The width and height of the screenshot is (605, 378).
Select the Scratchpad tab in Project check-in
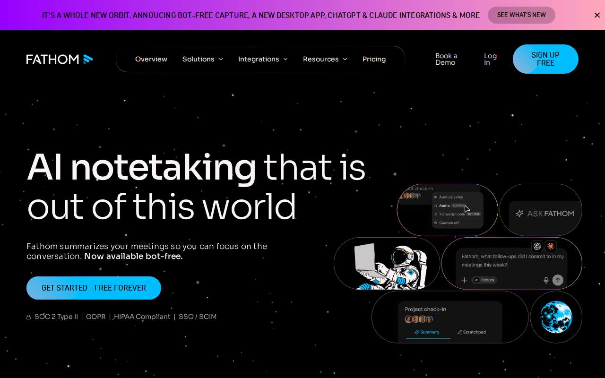coord(472,332)
